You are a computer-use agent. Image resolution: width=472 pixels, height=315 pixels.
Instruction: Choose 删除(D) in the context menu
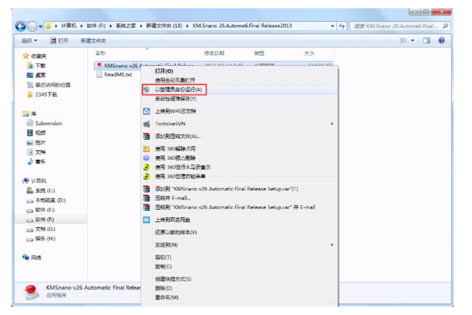(163, 288)
